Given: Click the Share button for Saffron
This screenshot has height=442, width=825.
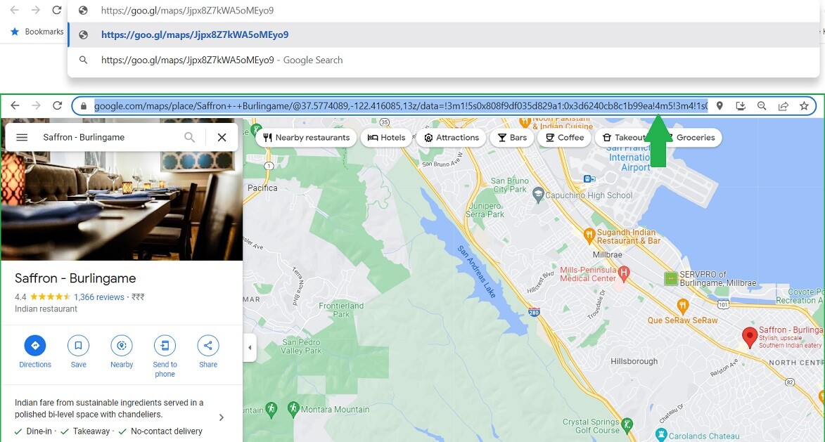Looking at the screenshot, I should click(x=207, y=352).
